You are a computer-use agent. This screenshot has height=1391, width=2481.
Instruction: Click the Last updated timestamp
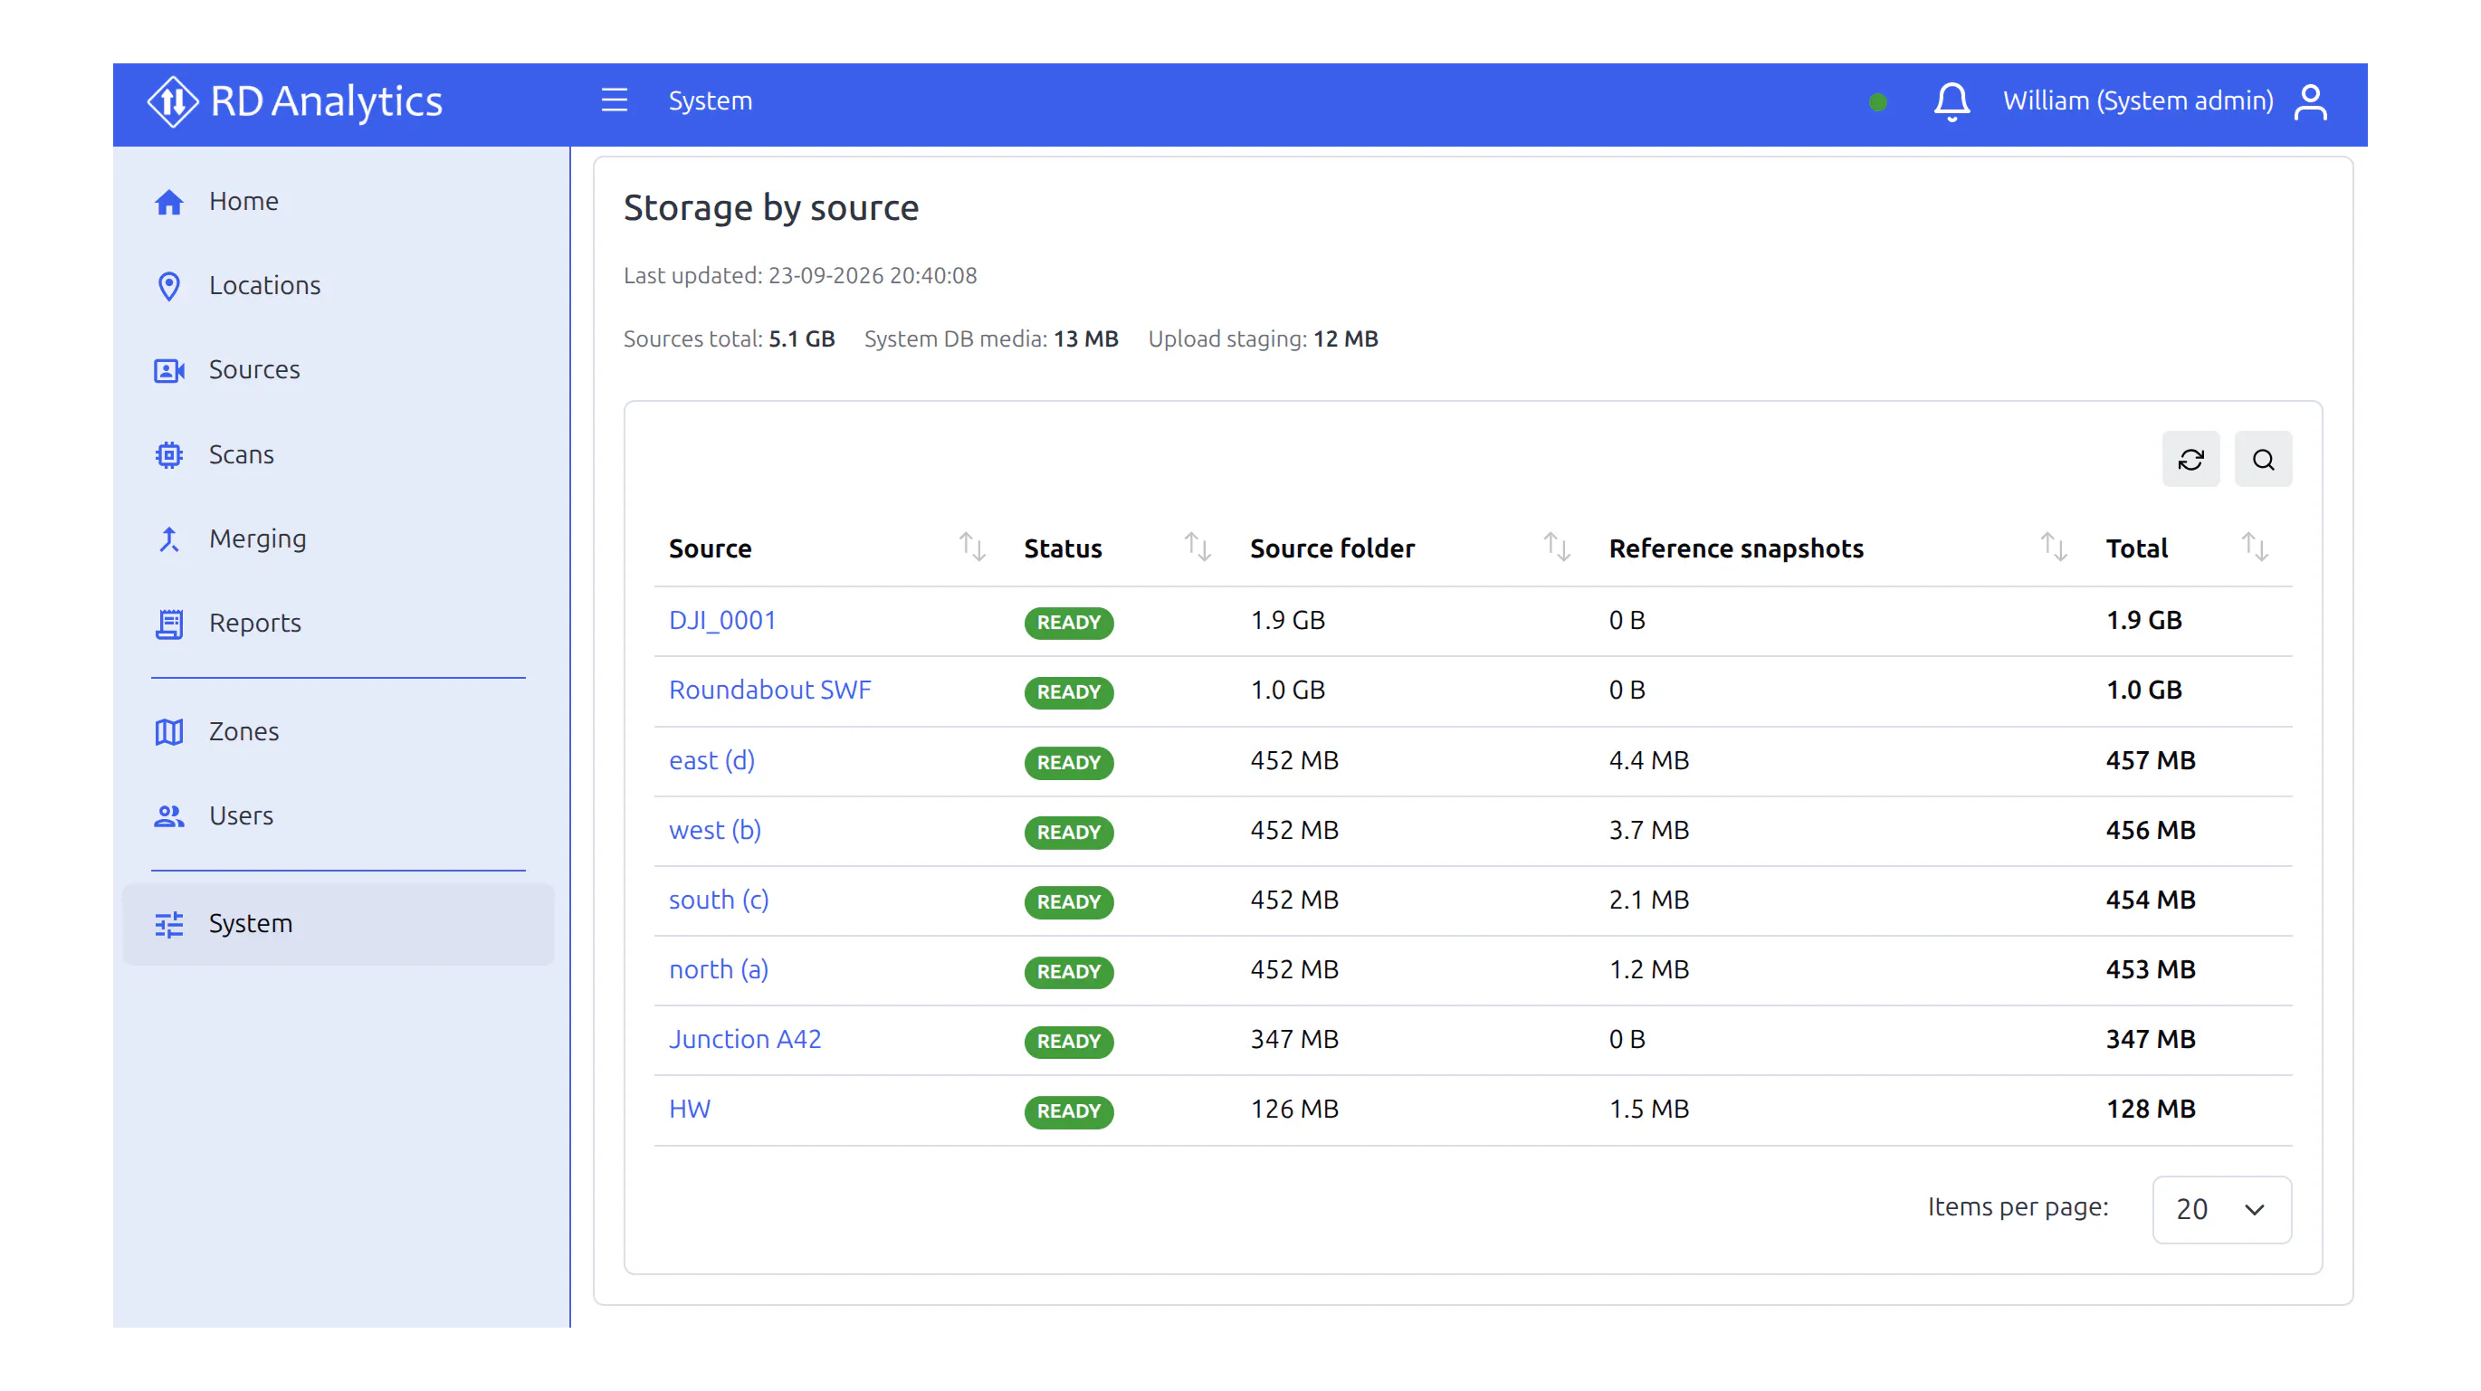click(799, 275)
